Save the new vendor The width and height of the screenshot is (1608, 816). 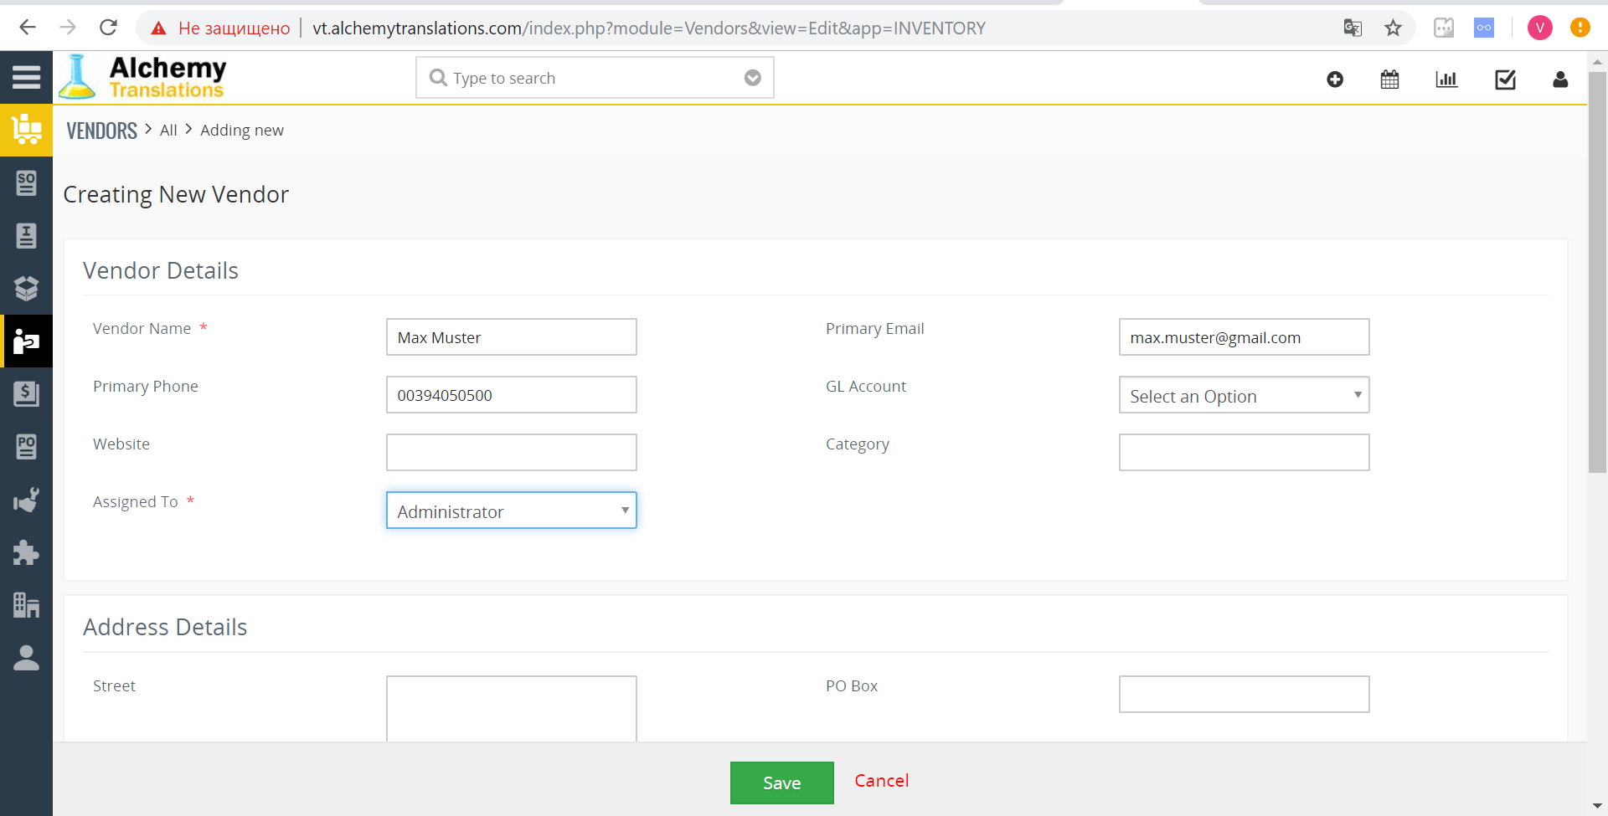point(781,783)
